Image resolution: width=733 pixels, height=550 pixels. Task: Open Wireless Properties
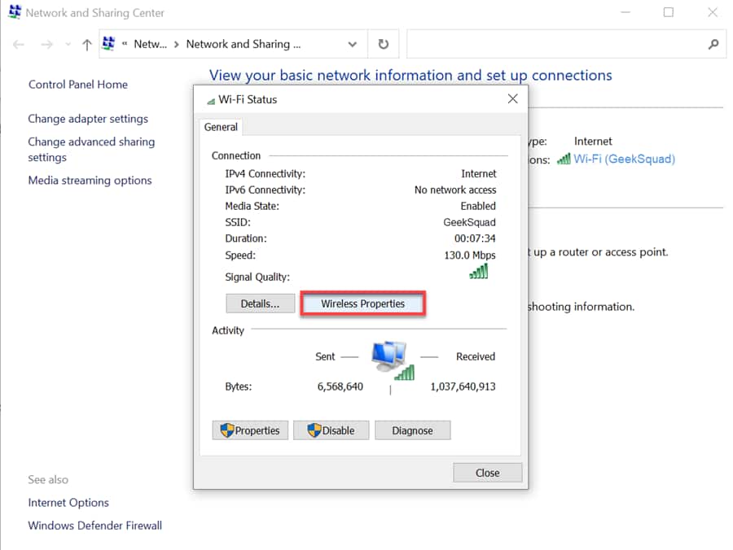362,303
